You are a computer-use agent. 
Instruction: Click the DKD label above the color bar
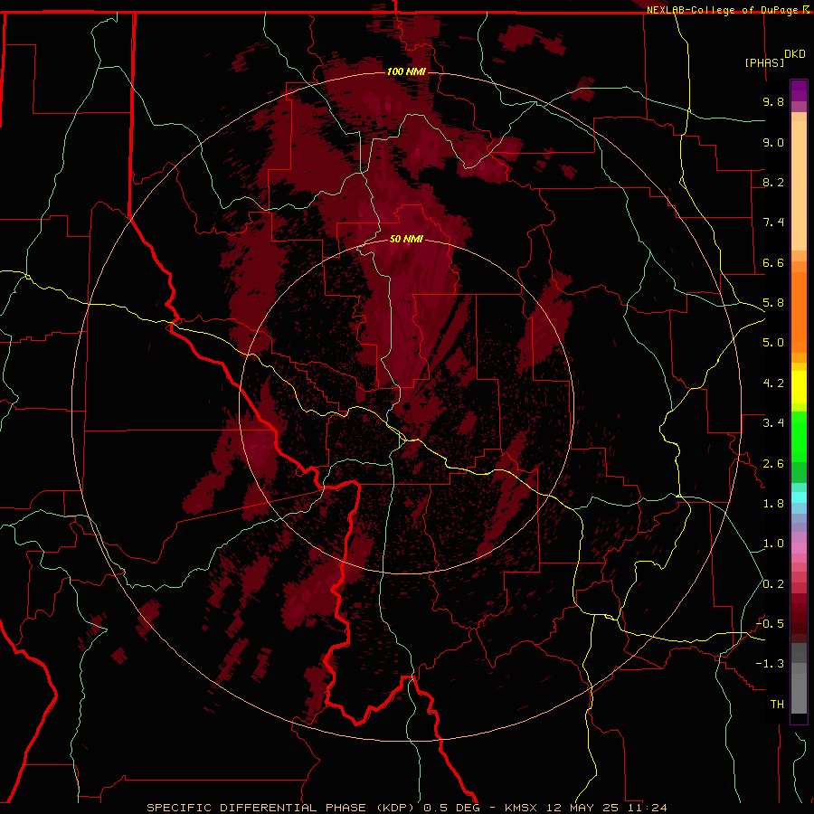coord(795,54)
